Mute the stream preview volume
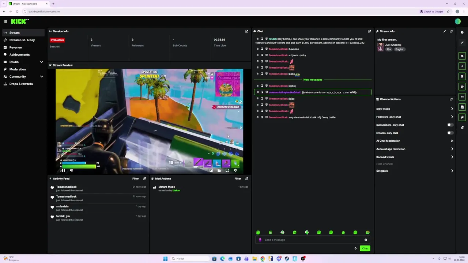 coord(71,170)
